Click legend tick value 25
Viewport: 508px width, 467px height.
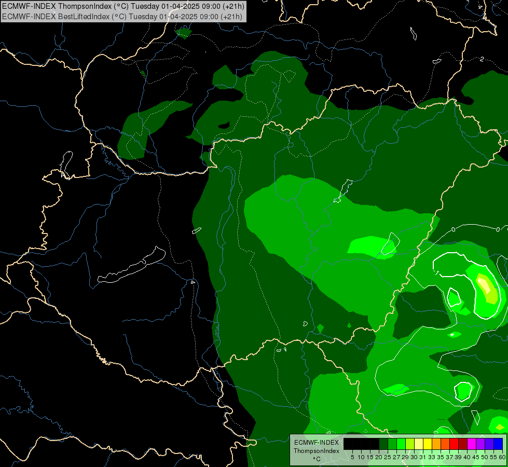click(x=388, y=457)
